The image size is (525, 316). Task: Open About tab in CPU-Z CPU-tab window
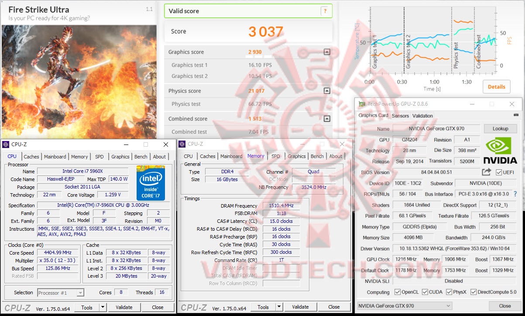point(159,157)
